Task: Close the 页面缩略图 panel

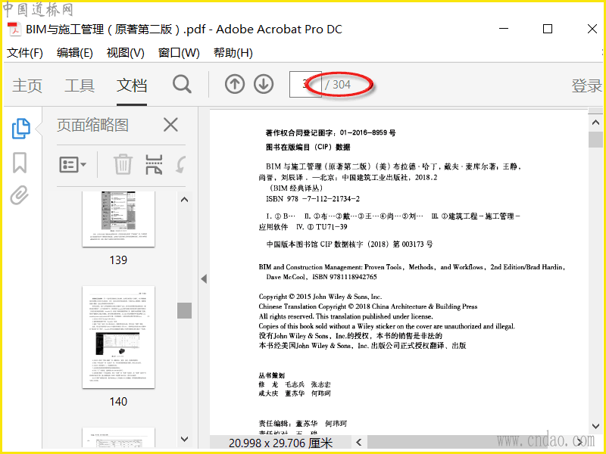Action: click(x=170, y=125)
